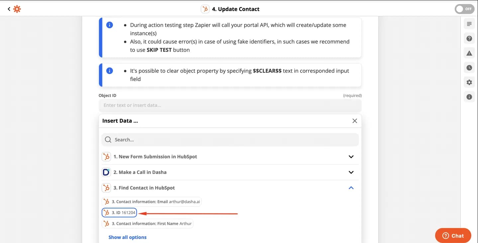This screenshot has height=243, width=478.
Task: Collapse Find Contact in HubSpot chevron
Action: click(x=351, y=188)
